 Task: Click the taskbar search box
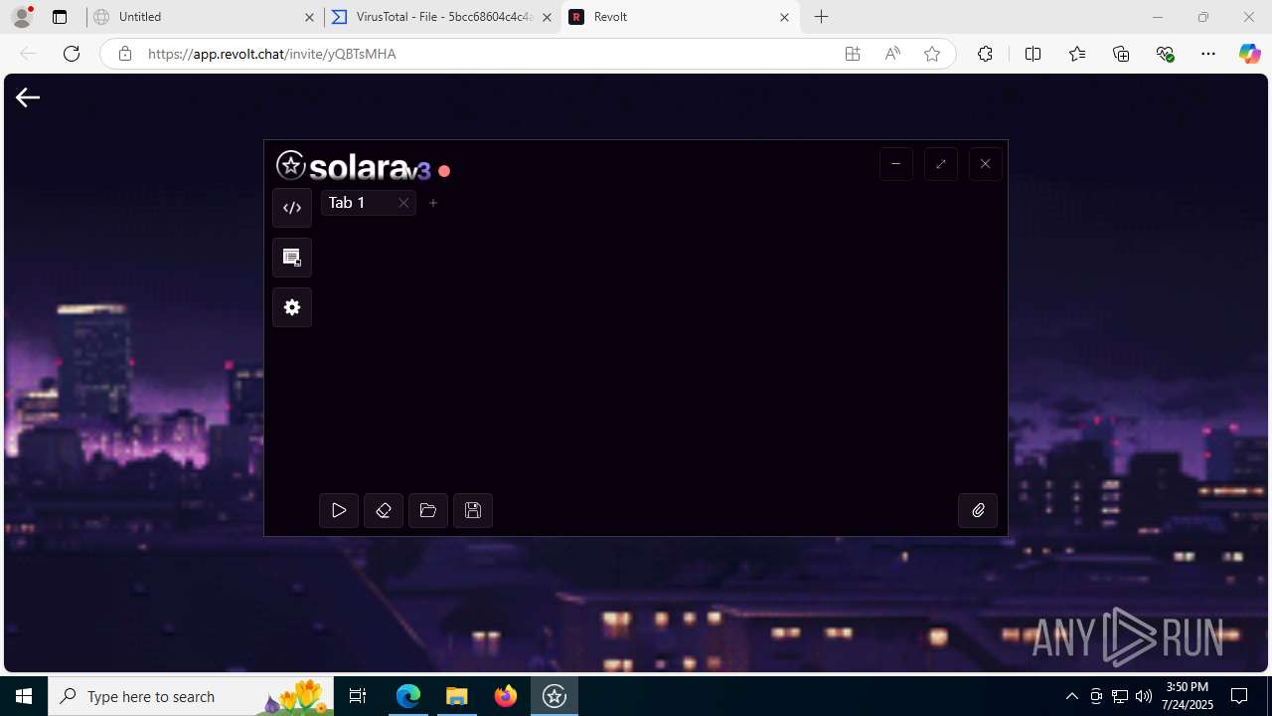[191, 696]
